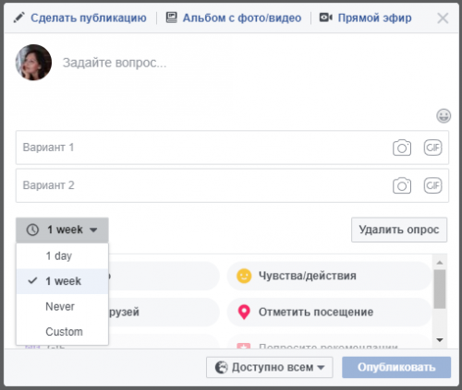The height and width of the screenshot is (390, 462).
Task: Click the pink location pin icon
Action: click(244, 312)
